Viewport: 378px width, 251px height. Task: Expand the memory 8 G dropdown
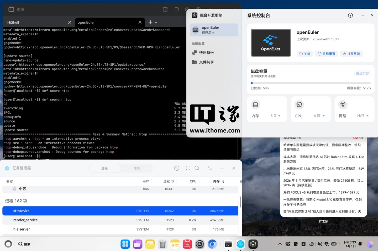[x=276, y=116]
